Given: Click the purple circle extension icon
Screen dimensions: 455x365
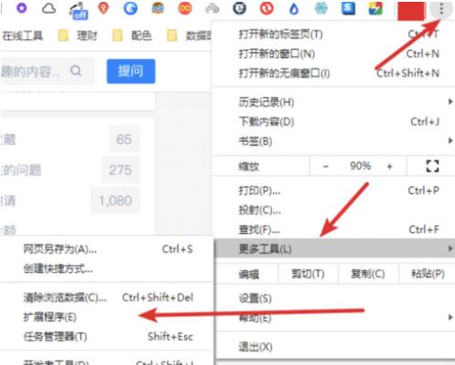Looking at the screenshot, I should (22, 8).
